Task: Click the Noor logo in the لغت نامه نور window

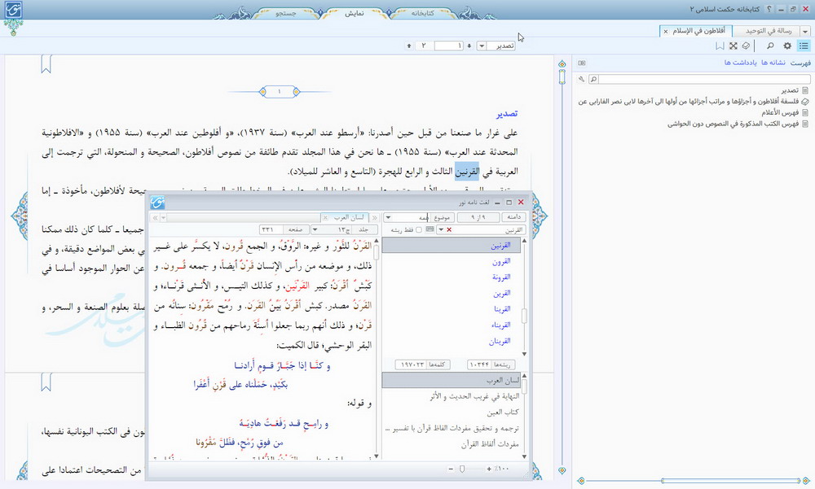Action: pos(157,202)
